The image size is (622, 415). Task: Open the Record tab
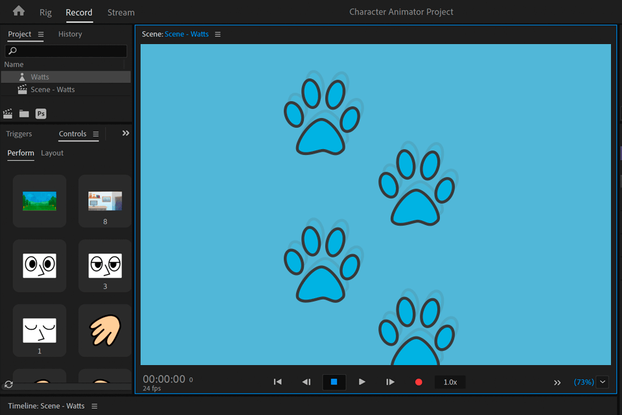click(79, 12)
